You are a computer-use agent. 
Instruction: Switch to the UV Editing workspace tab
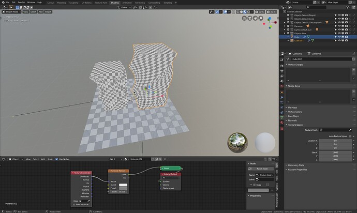(x=86, y=3)
